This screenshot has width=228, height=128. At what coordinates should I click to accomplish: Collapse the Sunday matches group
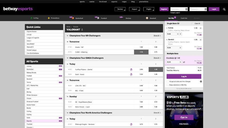[68, 96]
